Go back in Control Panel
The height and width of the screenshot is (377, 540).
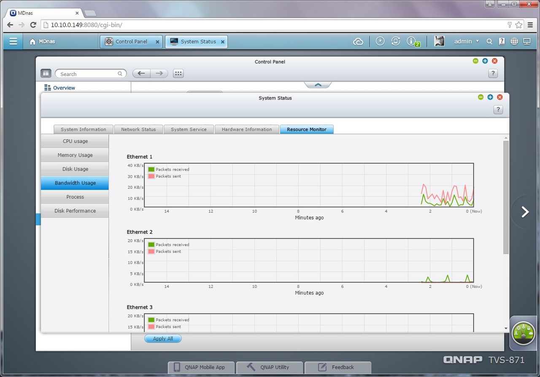(141, 73)
